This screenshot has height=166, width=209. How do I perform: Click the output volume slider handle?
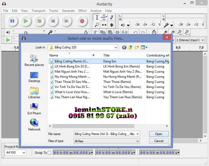[x=26, y=33]
